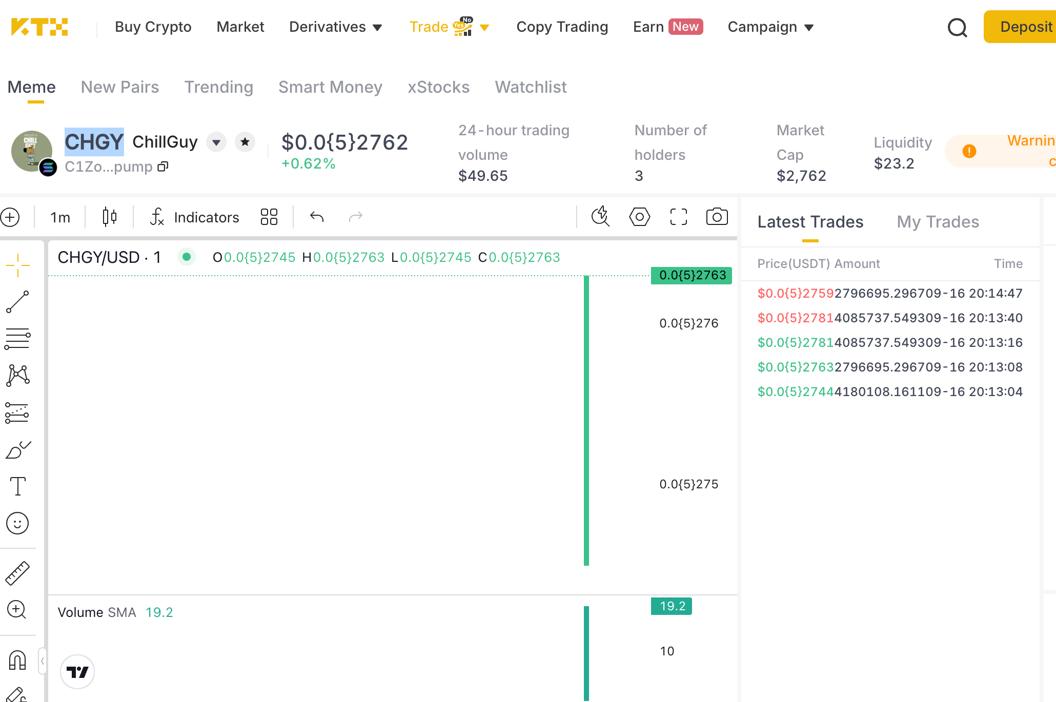Click the CHGY ticker symbol text
The image size is (1056, 702).
pos(94,142)
